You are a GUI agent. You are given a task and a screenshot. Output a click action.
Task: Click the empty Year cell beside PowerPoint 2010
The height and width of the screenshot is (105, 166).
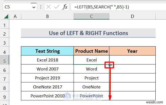132,96
